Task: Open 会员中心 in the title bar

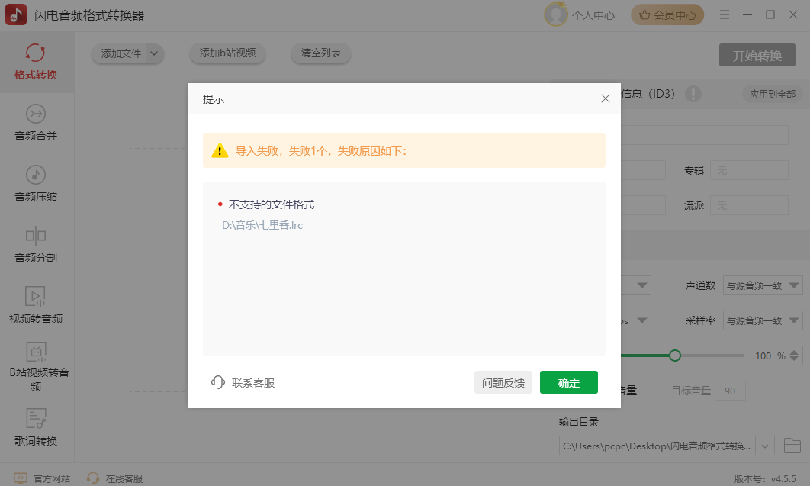Action: (667, 14)
